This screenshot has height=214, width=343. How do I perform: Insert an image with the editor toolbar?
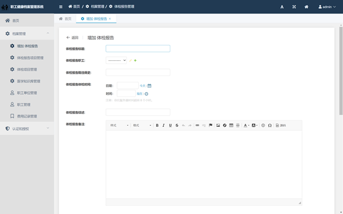pos(218,125)
